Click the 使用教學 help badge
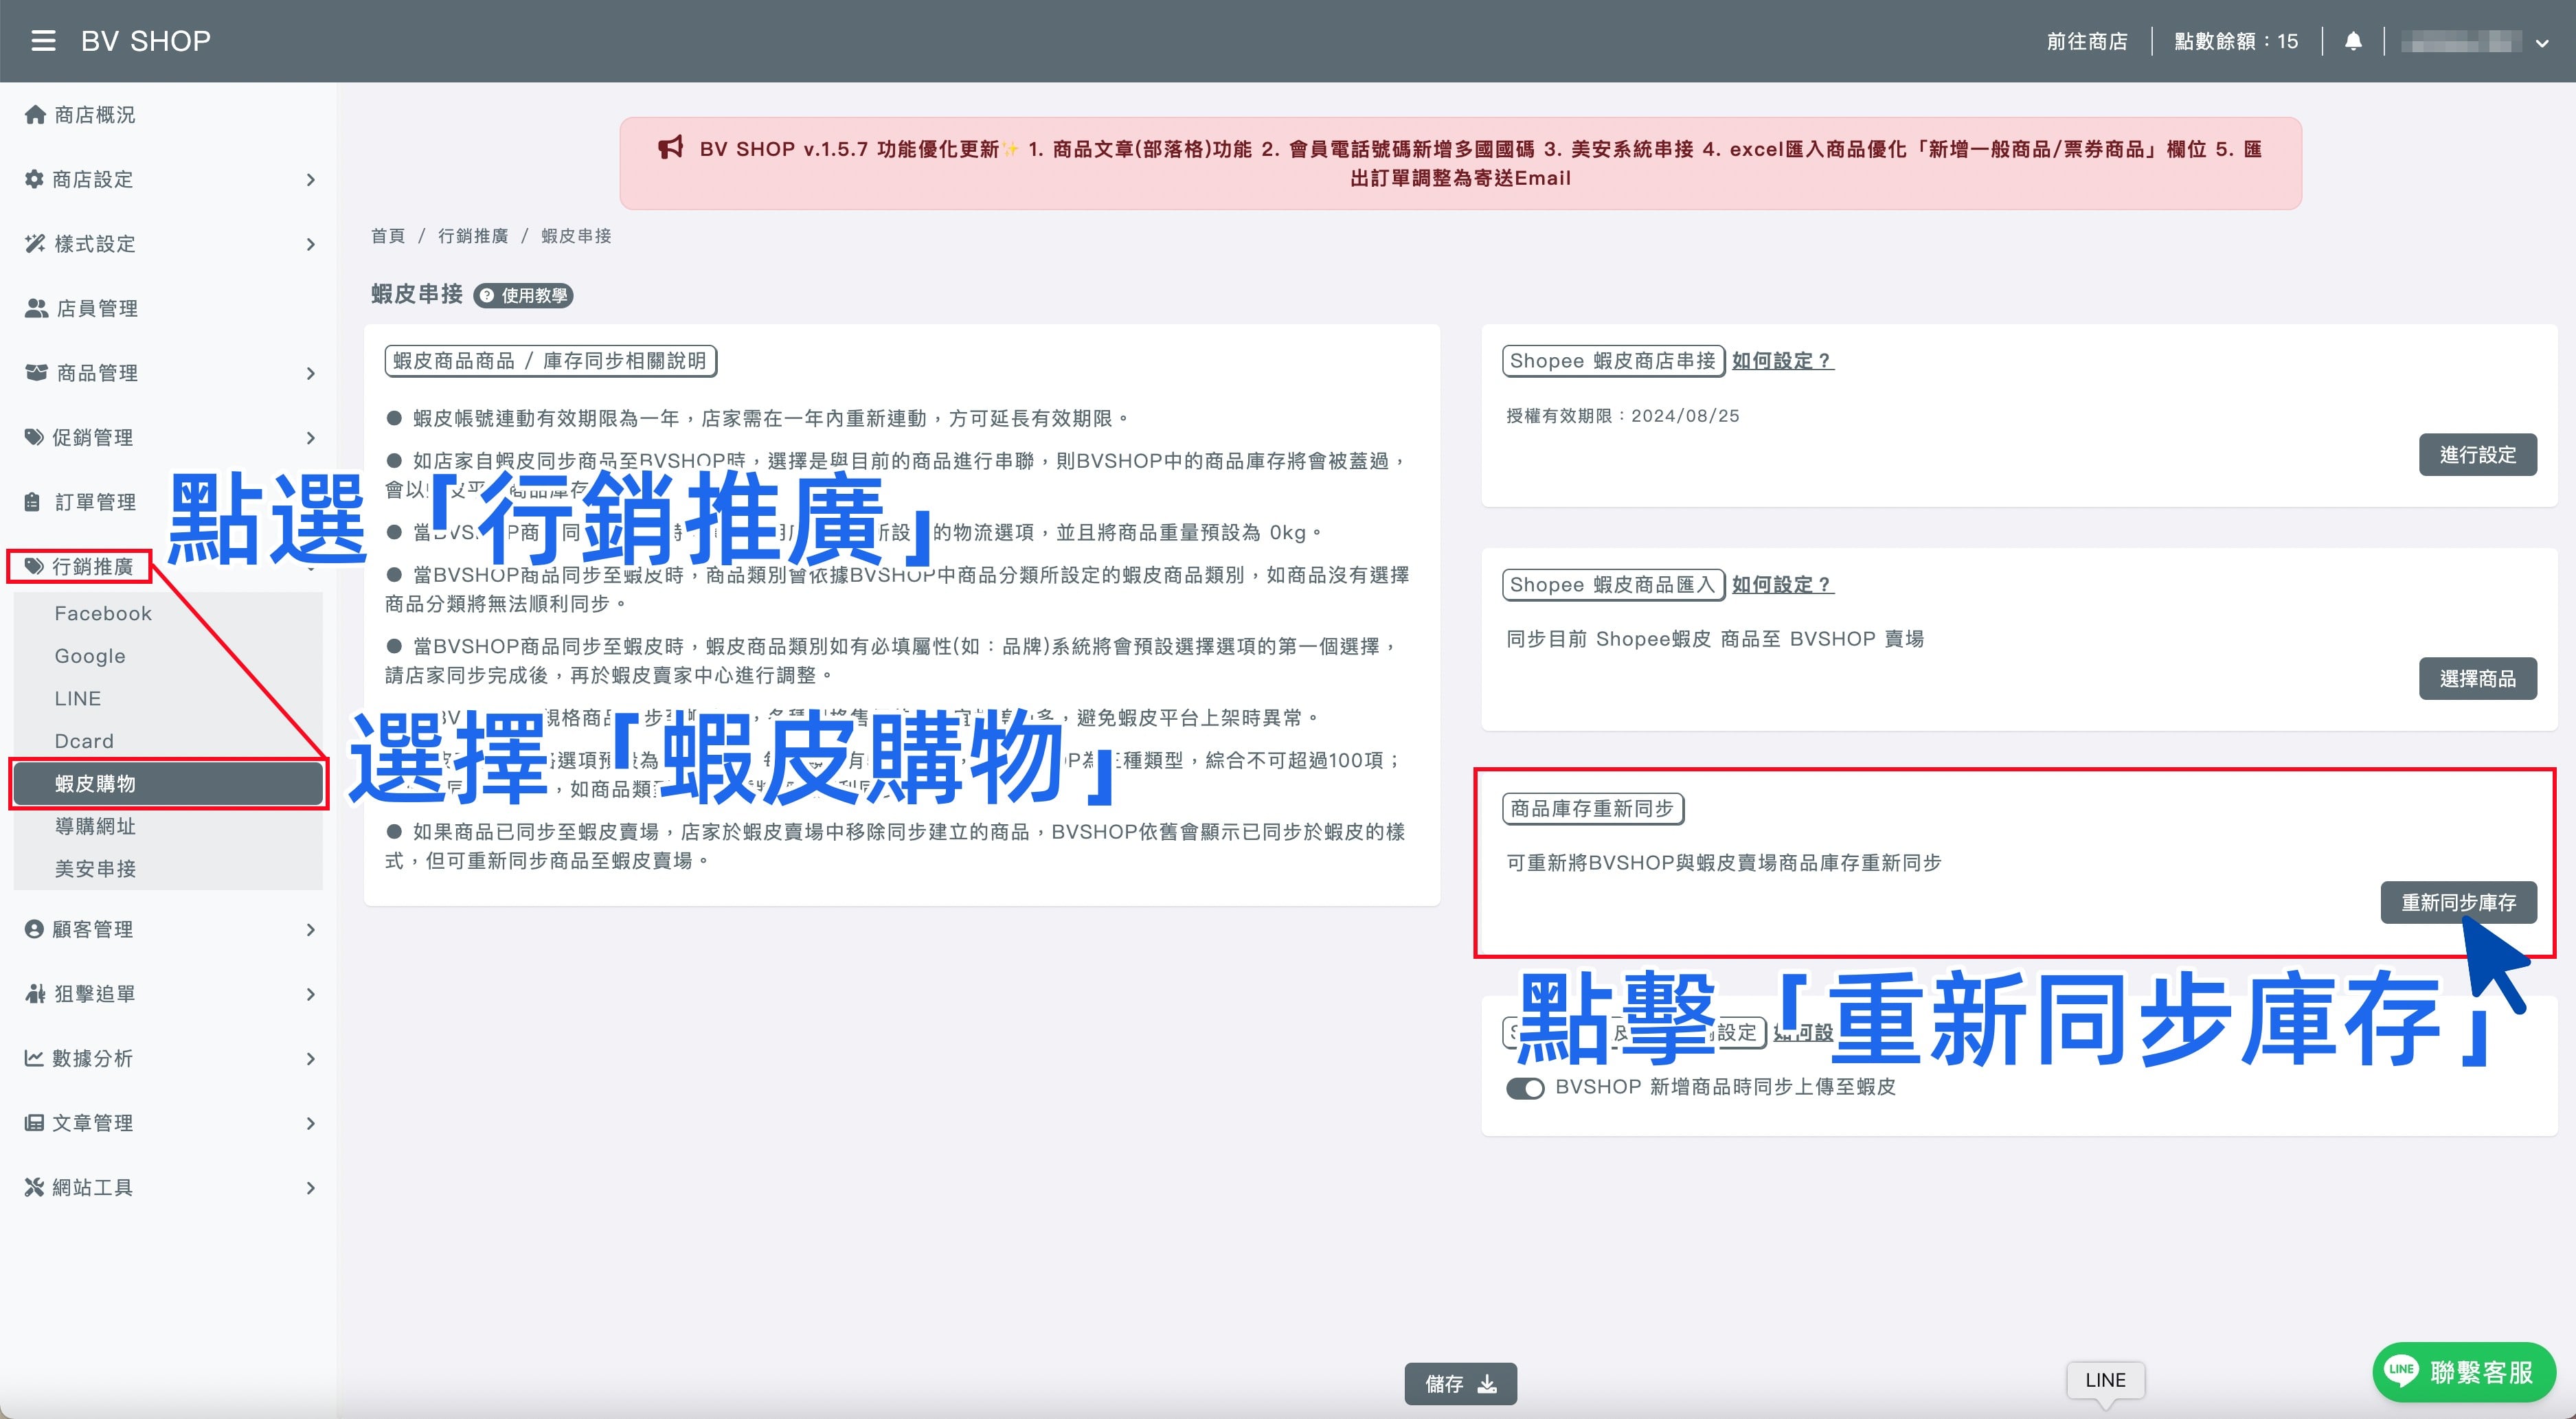2576x1419 pixels. (523, 295)
